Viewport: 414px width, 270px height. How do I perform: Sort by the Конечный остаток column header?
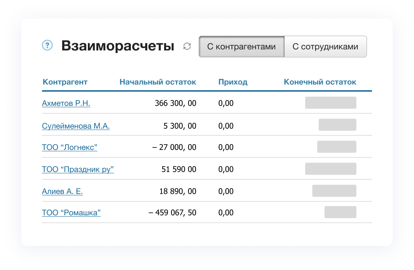[x=320, y=82]
